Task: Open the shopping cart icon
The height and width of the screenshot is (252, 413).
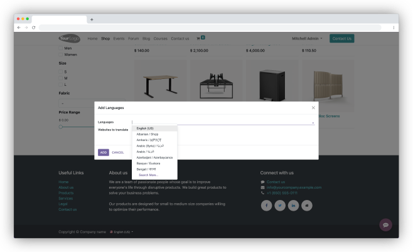Action: 199,38
